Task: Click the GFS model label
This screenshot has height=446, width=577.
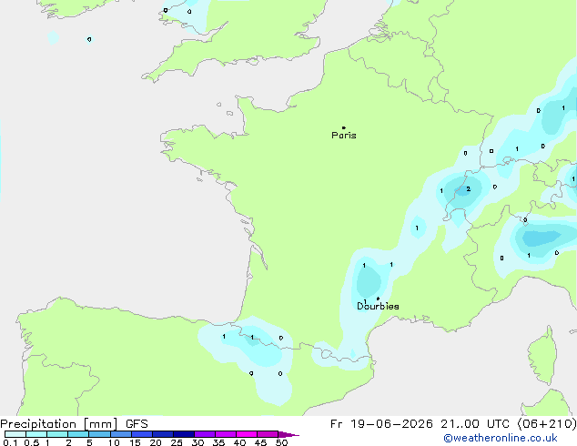Action: pyautogui.click(x=137, y=424)
